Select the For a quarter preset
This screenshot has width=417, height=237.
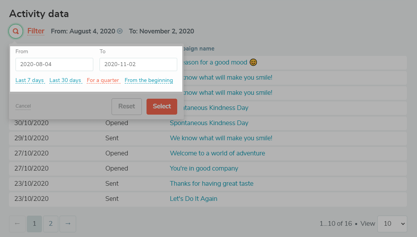coord(103,80)
